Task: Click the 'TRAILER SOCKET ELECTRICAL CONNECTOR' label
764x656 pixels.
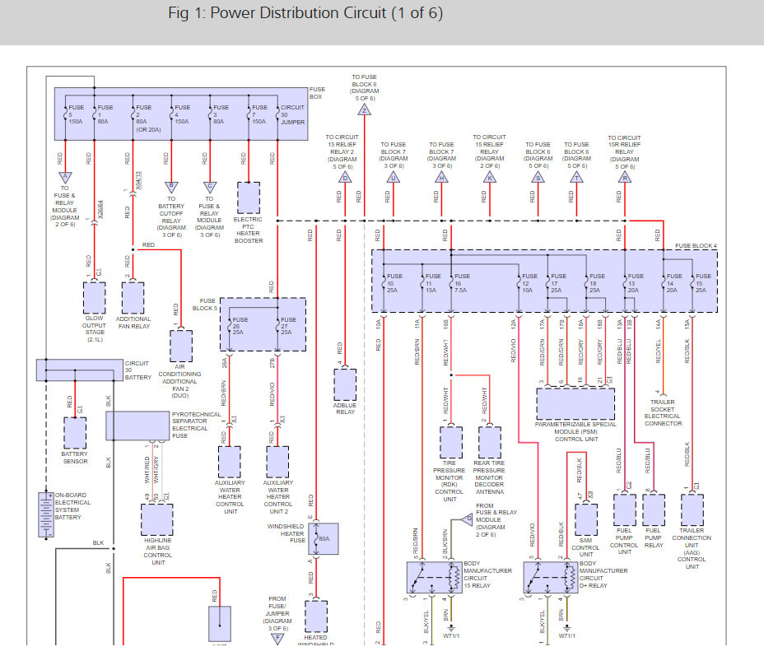Action: [x=663, y=413]
